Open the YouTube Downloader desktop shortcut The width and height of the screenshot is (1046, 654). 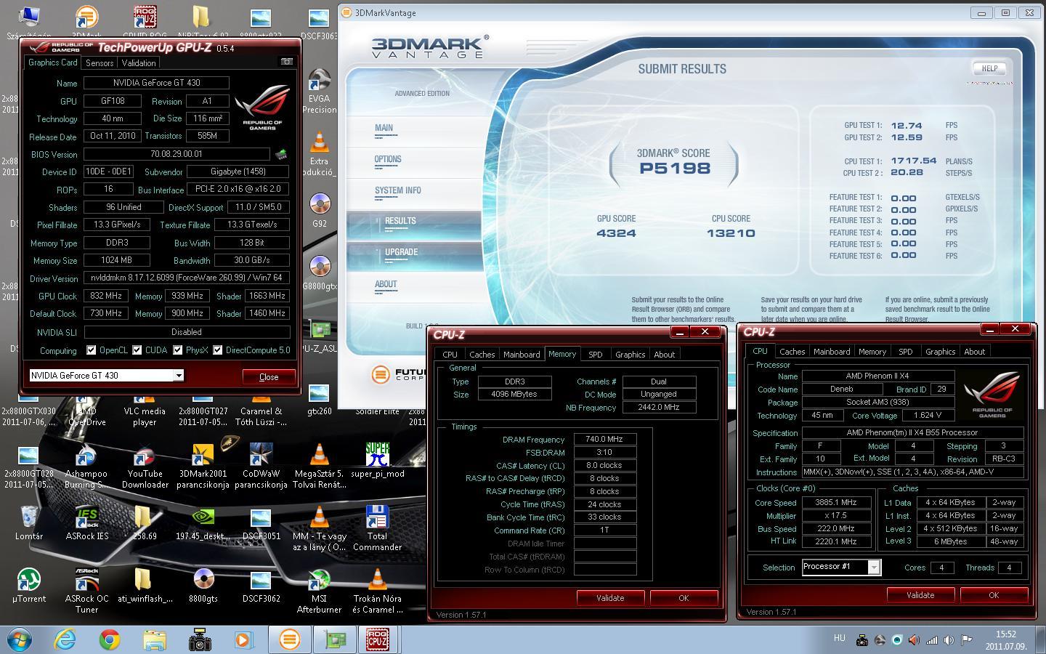(x=145, y=466)
